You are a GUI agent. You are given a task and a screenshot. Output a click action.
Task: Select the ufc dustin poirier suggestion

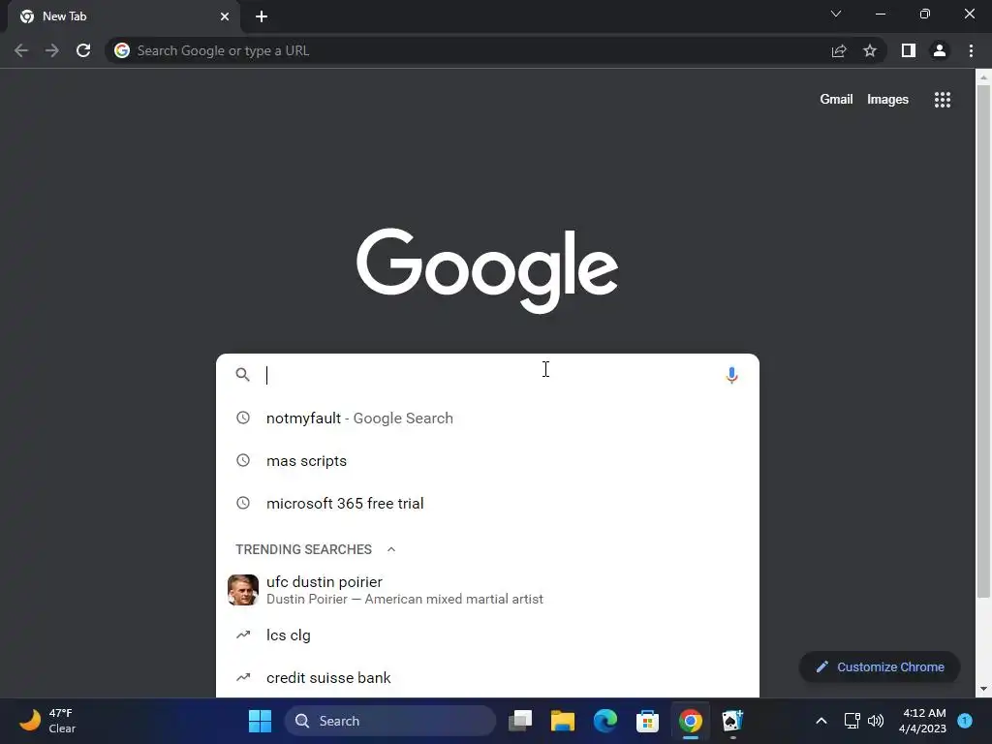pos(487,590)
